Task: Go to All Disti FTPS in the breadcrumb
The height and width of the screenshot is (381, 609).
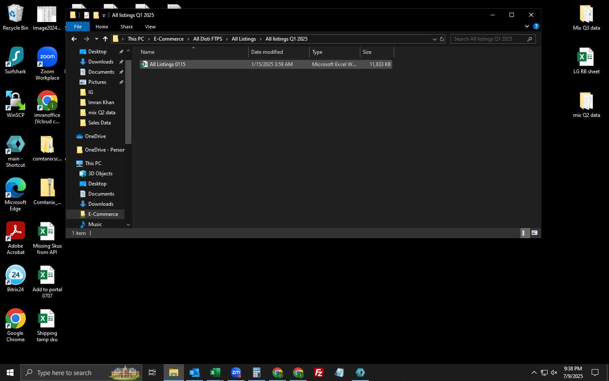Action: coord(208,39)
